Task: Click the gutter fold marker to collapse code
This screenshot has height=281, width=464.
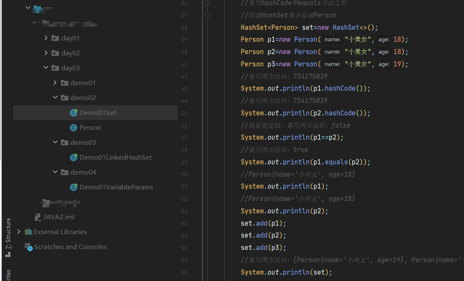Action: pos(207,3)
